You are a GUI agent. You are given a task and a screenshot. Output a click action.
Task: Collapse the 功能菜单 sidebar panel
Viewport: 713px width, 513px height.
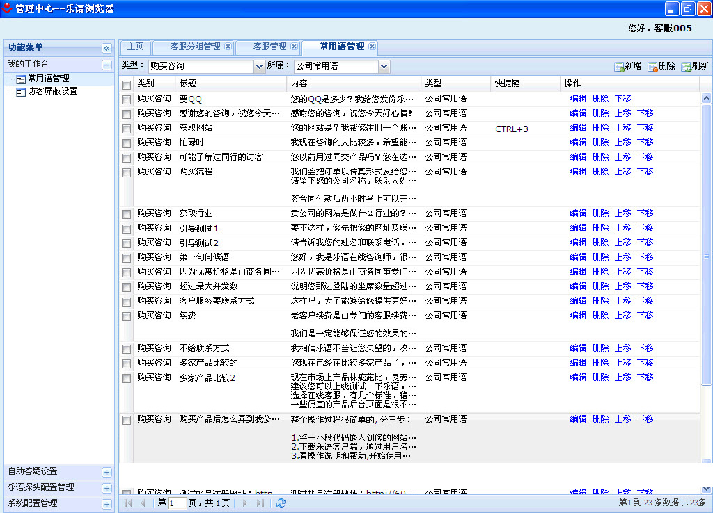[x=107, y=48]
